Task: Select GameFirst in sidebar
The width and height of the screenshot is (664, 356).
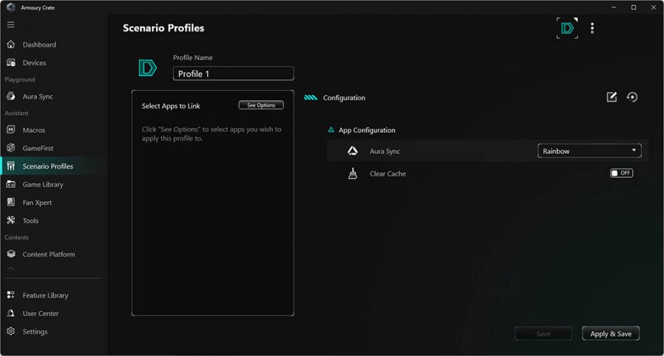Action: [x=38, y=148]
